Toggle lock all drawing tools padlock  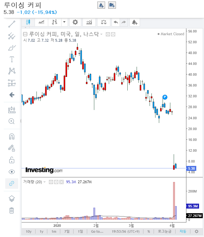pos(12,160)
